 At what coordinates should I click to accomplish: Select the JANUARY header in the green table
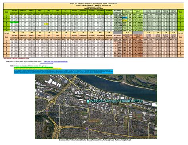click(14, 11)
